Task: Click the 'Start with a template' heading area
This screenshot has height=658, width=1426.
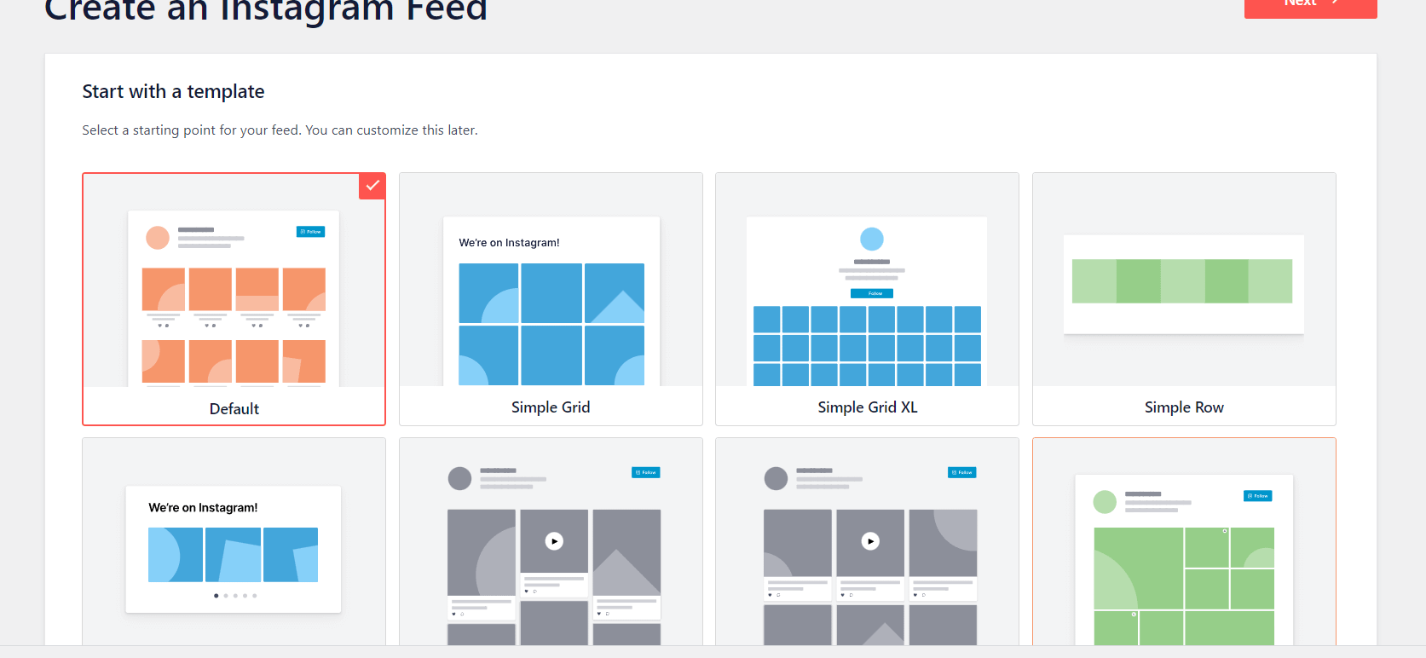Action: pos(173,91)
